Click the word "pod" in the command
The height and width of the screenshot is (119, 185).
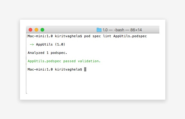tap(87, 36)
